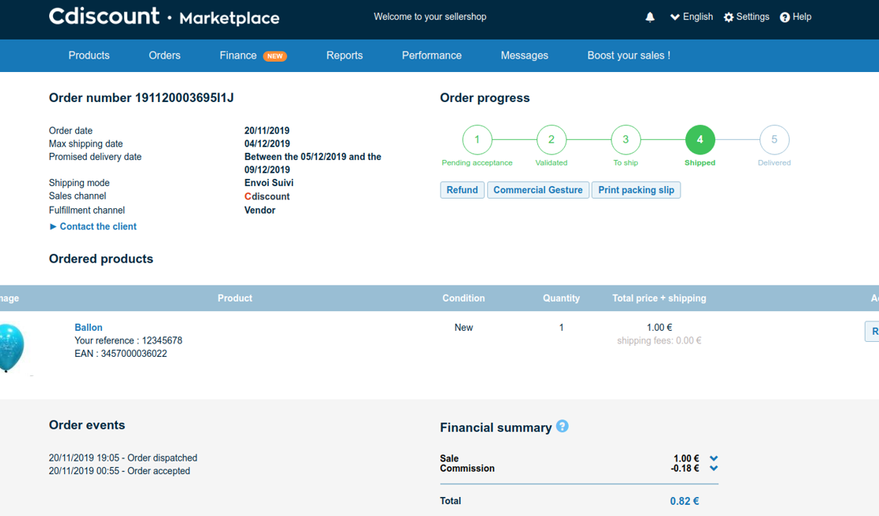Click the NEW badge beside Finance
This screenshot has height=516, width=879.
point(275,56)
